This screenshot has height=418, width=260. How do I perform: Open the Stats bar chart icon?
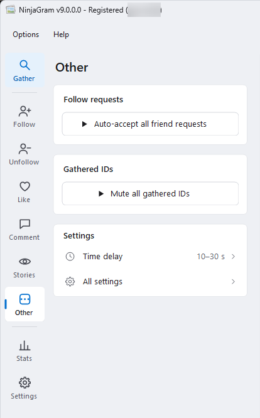(x=24, y=345)
